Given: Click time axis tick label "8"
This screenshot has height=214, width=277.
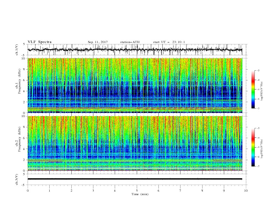Looking at the screenshot, I should pos(202,191).
